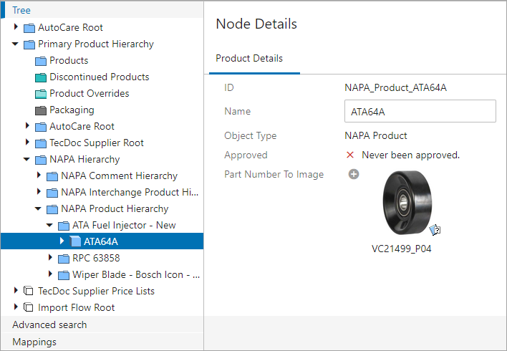The height and width of the screenshot is (351, 507).
Task: Select ATA Fuel Injector - New label
Action: (x=124, y=225)
